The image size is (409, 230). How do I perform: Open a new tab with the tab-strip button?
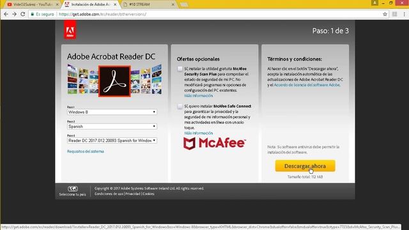pos(184,4)
